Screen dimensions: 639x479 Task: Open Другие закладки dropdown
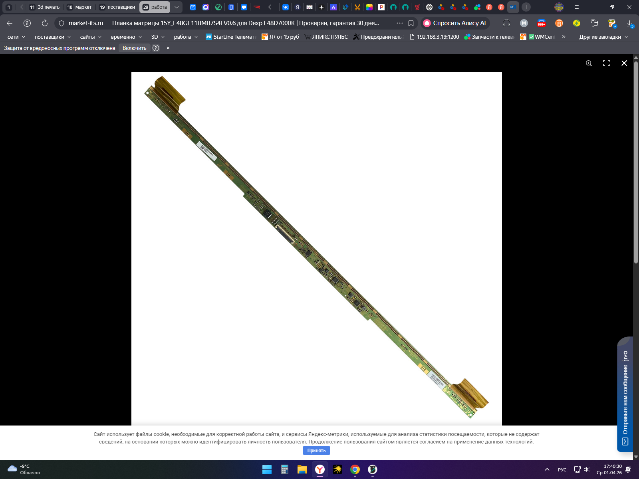point(603,37)
